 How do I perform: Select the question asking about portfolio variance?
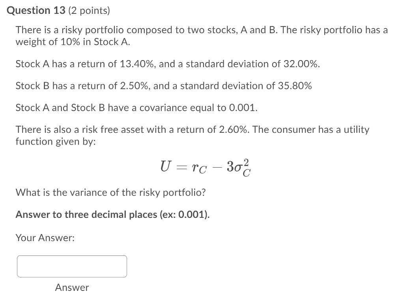(110, 192)
